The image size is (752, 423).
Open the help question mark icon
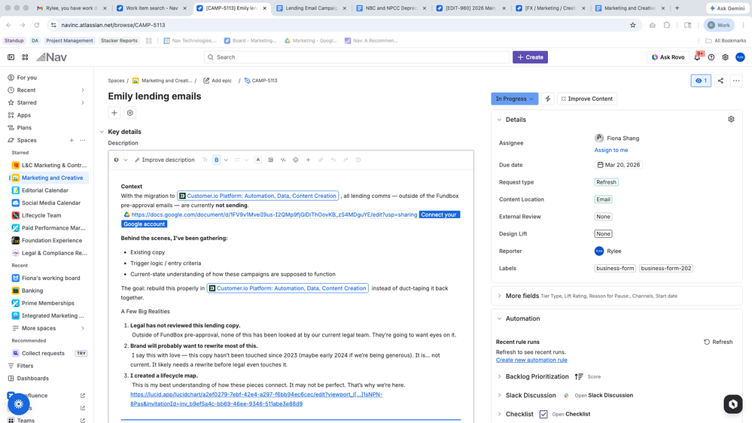coord(711,57)
